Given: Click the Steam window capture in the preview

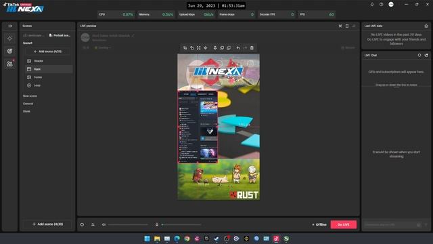Looking at the screenshot, I should (198, 127).
